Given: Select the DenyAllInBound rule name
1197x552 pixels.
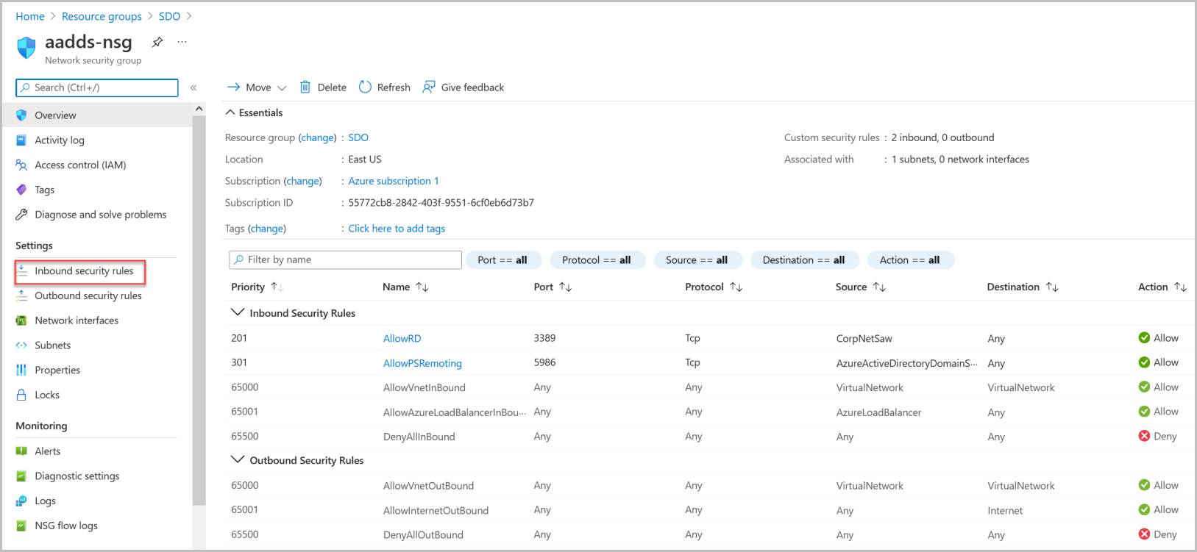Looking at the screenshot, I should point(419,437).
